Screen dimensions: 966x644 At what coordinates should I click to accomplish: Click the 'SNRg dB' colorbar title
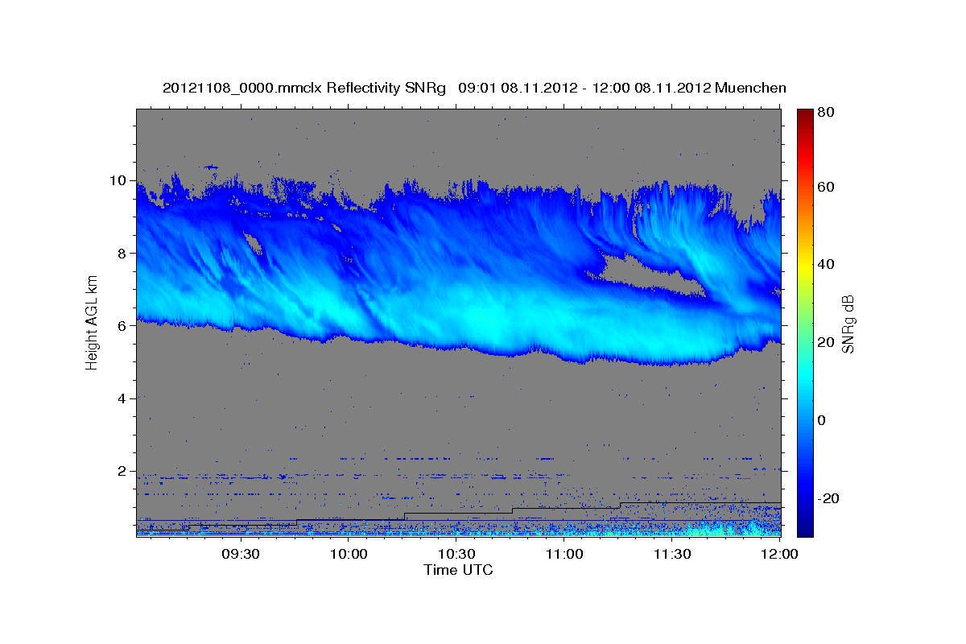[x=848, y=323]
